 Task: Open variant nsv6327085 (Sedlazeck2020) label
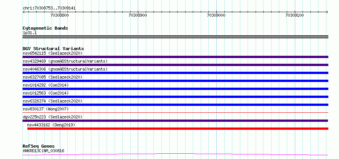53,77
